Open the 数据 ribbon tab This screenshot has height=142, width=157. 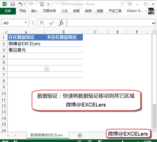pyautogui.click(x=76, y=11)
